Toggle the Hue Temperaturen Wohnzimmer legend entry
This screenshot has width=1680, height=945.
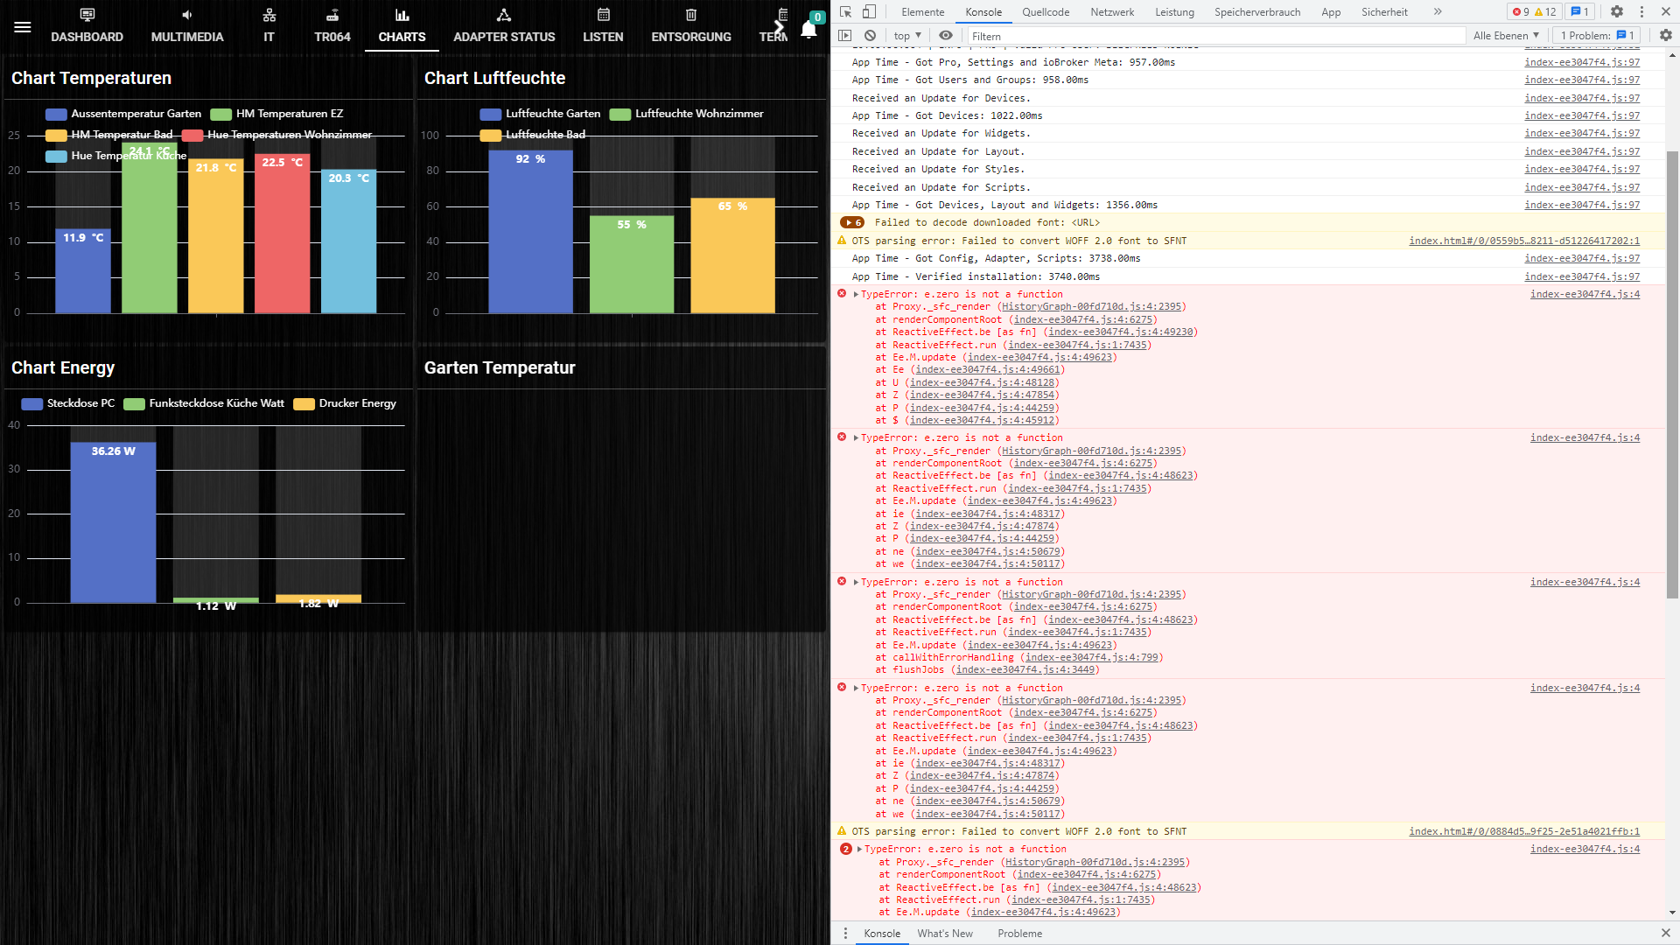coord(276,135)
